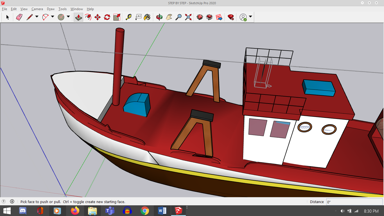Open Firefox from the taskbar
Screen dimensions: 384x216
pos(75,211)
